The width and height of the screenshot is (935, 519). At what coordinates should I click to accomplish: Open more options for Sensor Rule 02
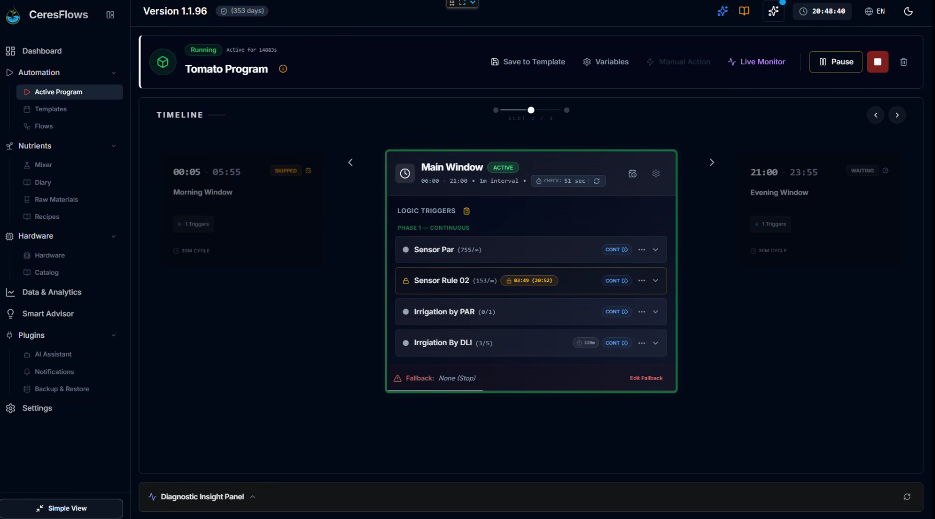point(642,281)
